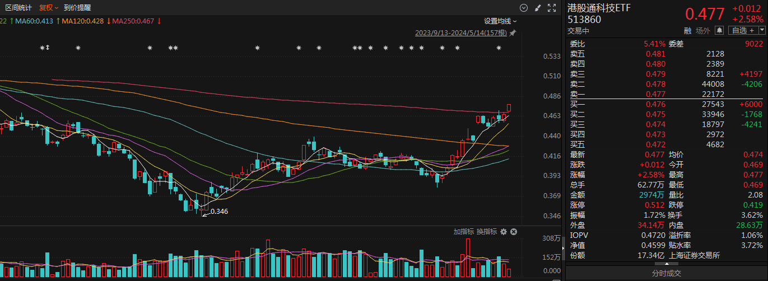This screenshot has width=768, height=281.
Task: Click the 换指标 change indicator button
Action: pos(486,232)
